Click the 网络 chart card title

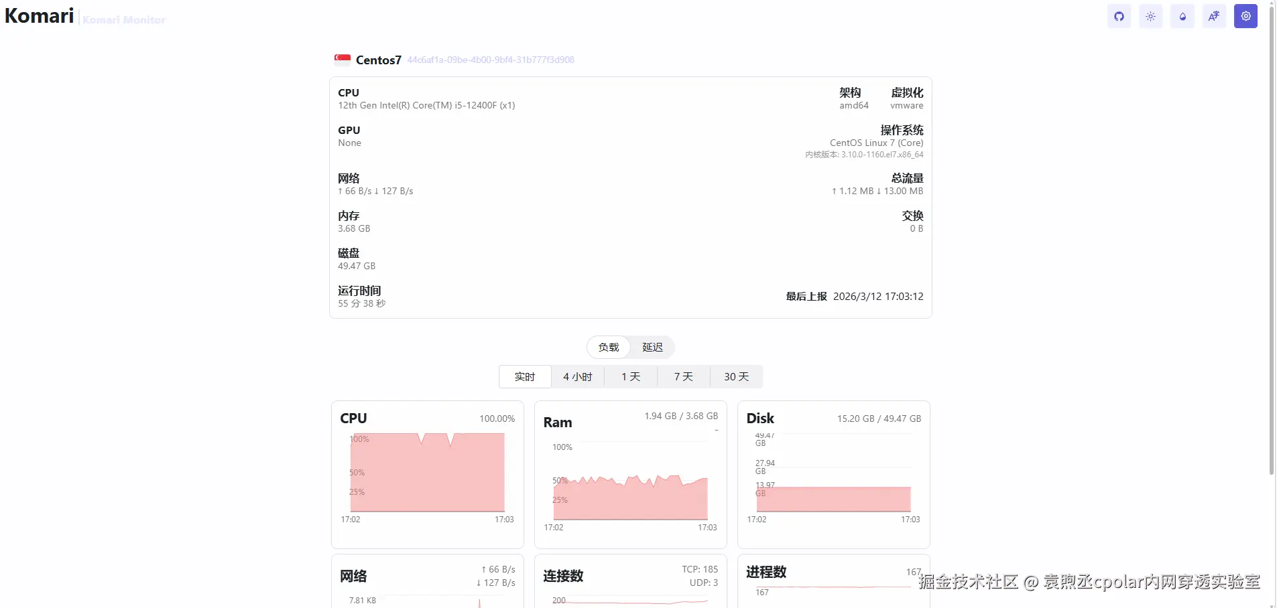[353, 576]
